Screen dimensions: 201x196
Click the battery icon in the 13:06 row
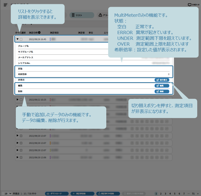point(157,157)
